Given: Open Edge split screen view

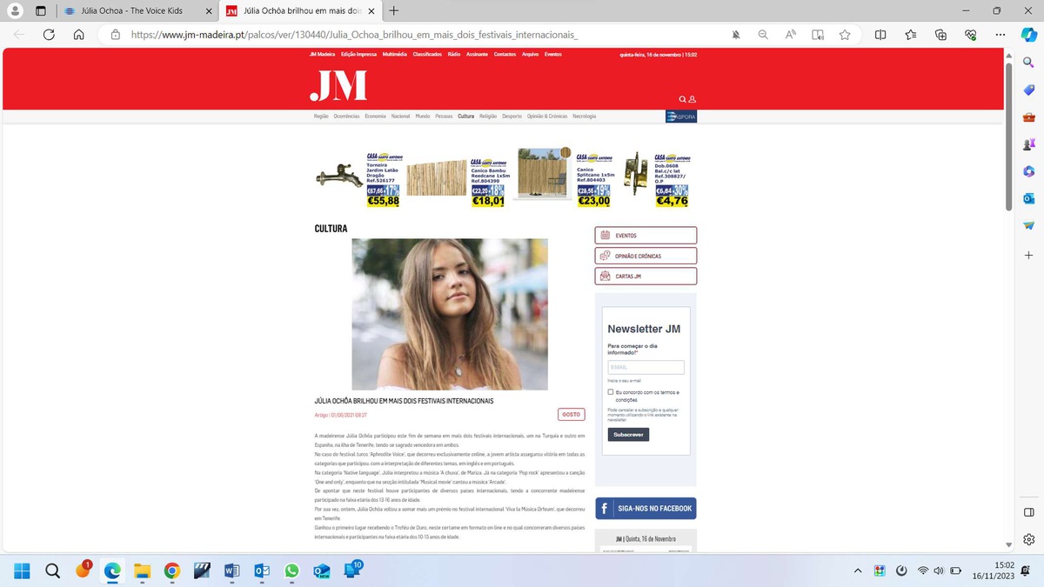Looking at the screenshot, I should point(880,35).
